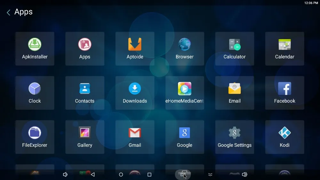Open FileExplorer
Viewport: 320px width, 180px height.
(35, 137)
